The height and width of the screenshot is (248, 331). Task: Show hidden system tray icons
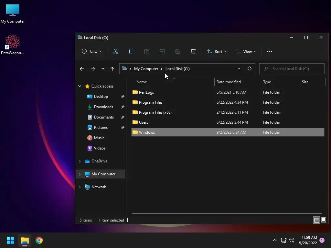point(275,240)
